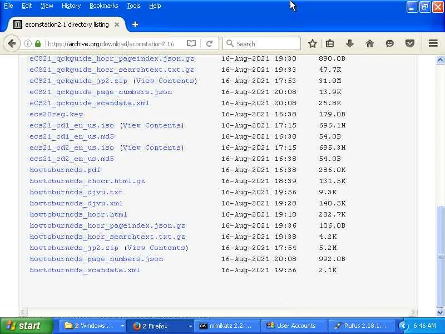The image size is (445, 334).
Task: Open howtoburncds.pdf
Action: (x=65, y=170)
